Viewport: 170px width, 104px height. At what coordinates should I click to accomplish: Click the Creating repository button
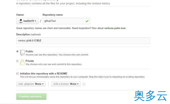[x=31, y=97]
